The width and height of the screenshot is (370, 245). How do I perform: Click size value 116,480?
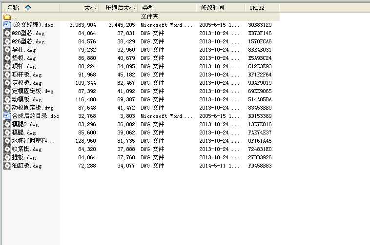[85, 99]
